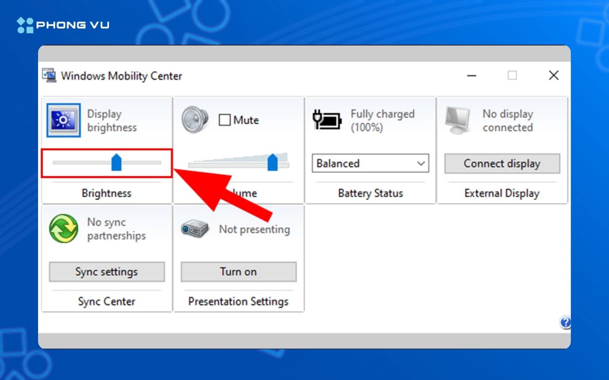
Task: Select the Battery Status section label
Action: click(x=370, y=193)
